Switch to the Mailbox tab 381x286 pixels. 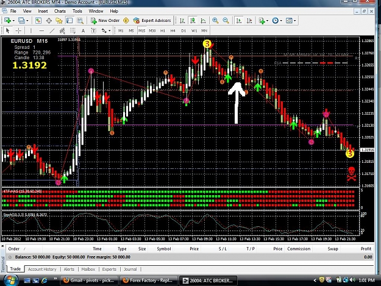(88, 270)
